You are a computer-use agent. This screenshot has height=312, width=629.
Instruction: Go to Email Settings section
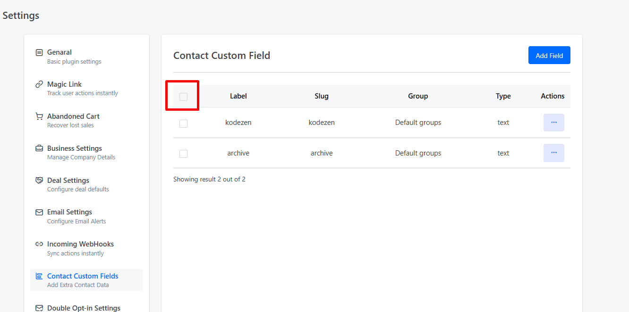[86, 216]
